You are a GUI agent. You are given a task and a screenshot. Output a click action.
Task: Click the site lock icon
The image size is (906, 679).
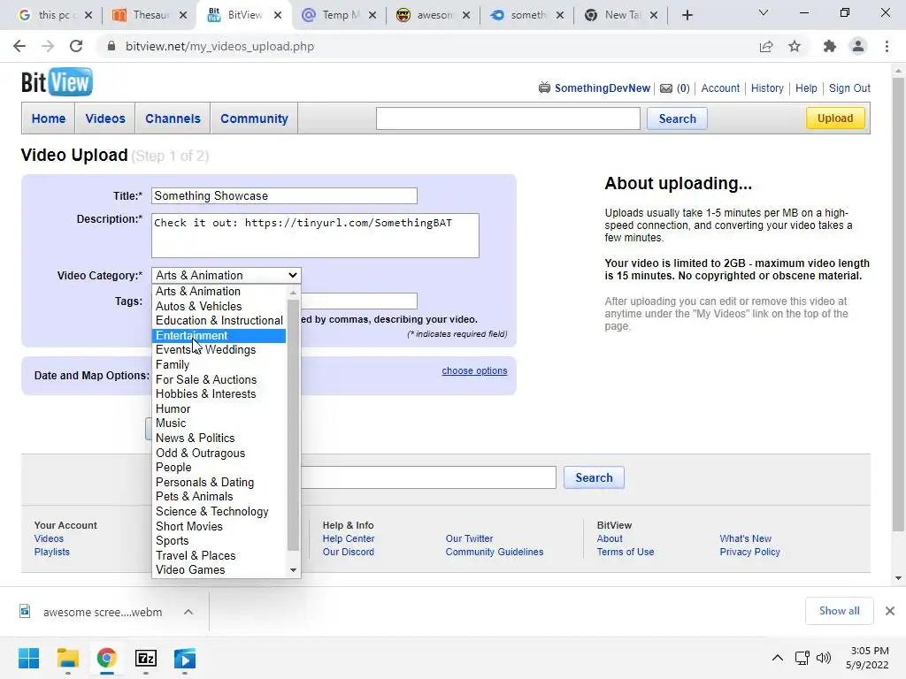coord(111,46)
